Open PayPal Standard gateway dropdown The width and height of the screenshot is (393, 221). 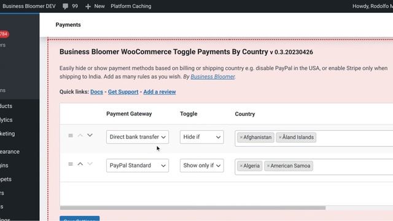tap(138, 165)
